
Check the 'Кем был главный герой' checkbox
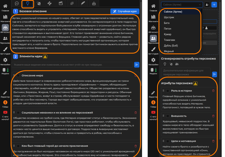tap(18, 145)
